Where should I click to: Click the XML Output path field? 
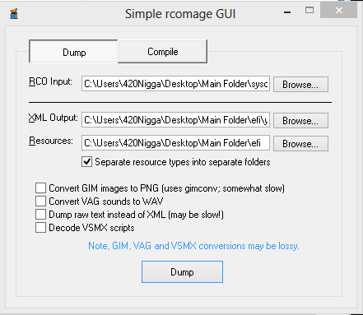[175, 120]
